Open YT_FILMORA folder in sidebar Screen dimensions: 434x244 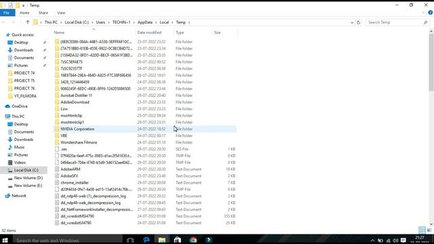25,96
